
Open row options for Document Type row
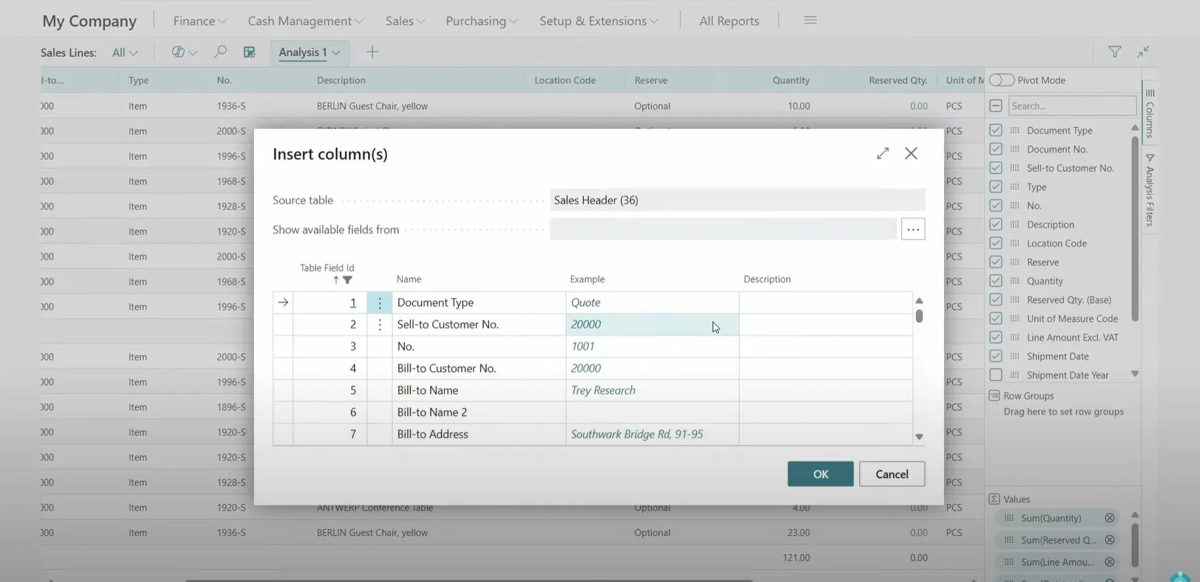pyautogui.click(x=380, y=302)
